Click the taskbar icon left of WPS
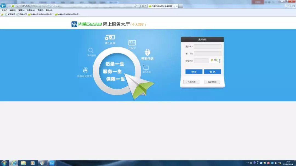This screenshot has height=166, width=296. [x=42, y=163]
